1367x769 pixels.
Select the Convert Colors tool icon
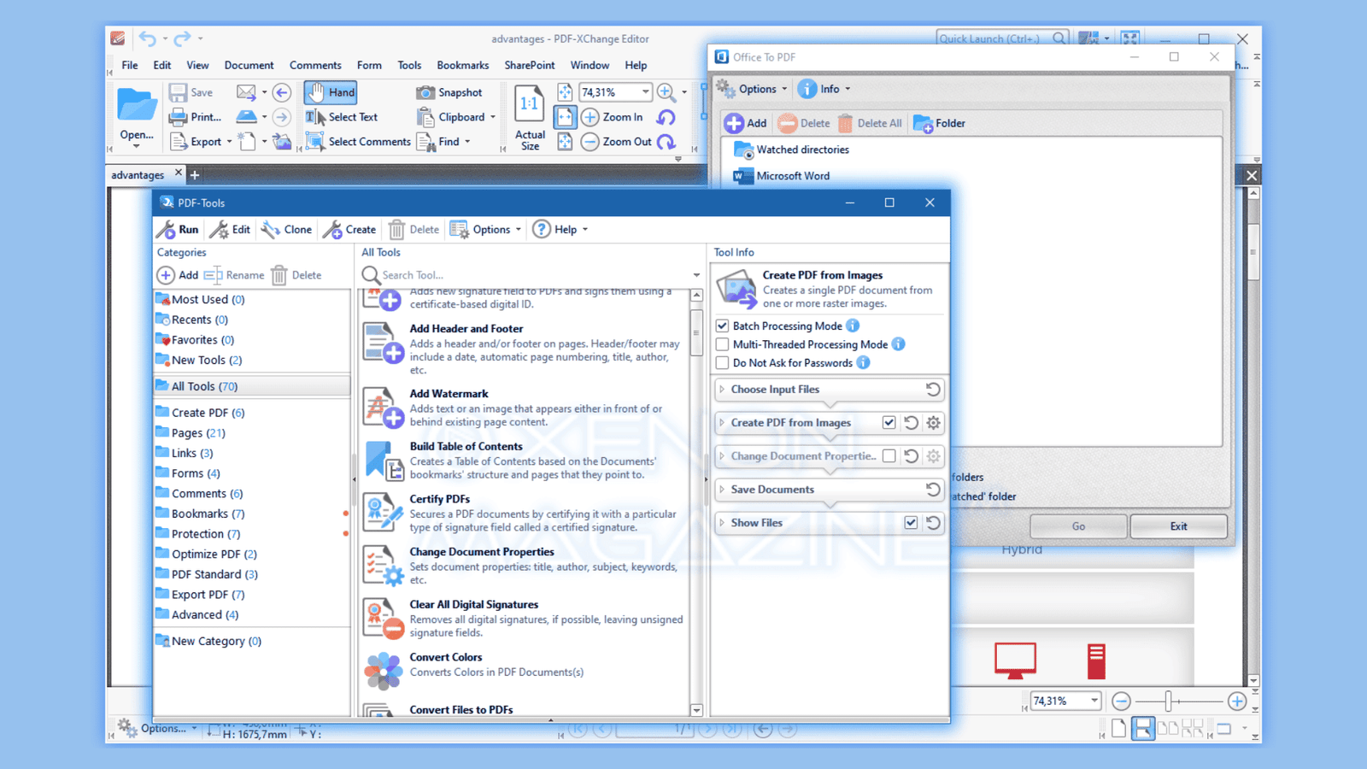(x=383, y=671)
